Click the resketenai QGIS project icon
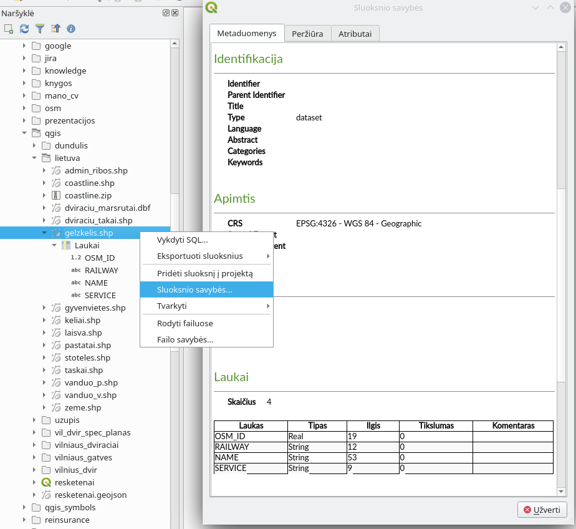The image size is (576, 529). (x=46, y=482)
